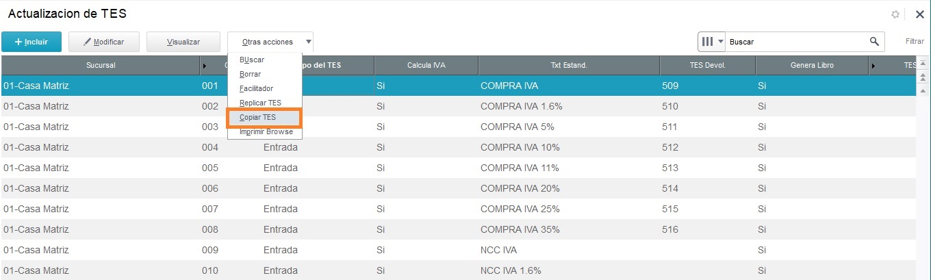Image resolution: width=931 pixels, height=280 pixels.
Task: Click the Filtrar link
Action: (915, 42)
